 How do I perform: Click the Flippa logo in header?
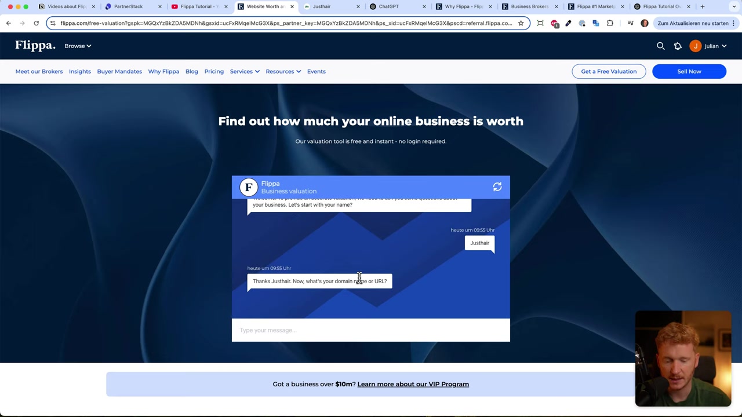35,46
